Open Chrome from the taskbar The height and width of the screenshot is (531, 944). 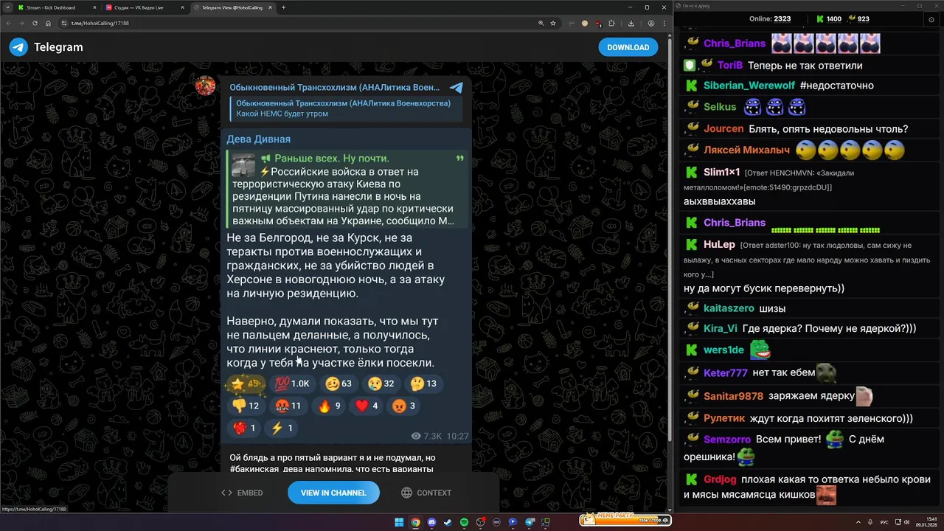[x=415, y=522]
